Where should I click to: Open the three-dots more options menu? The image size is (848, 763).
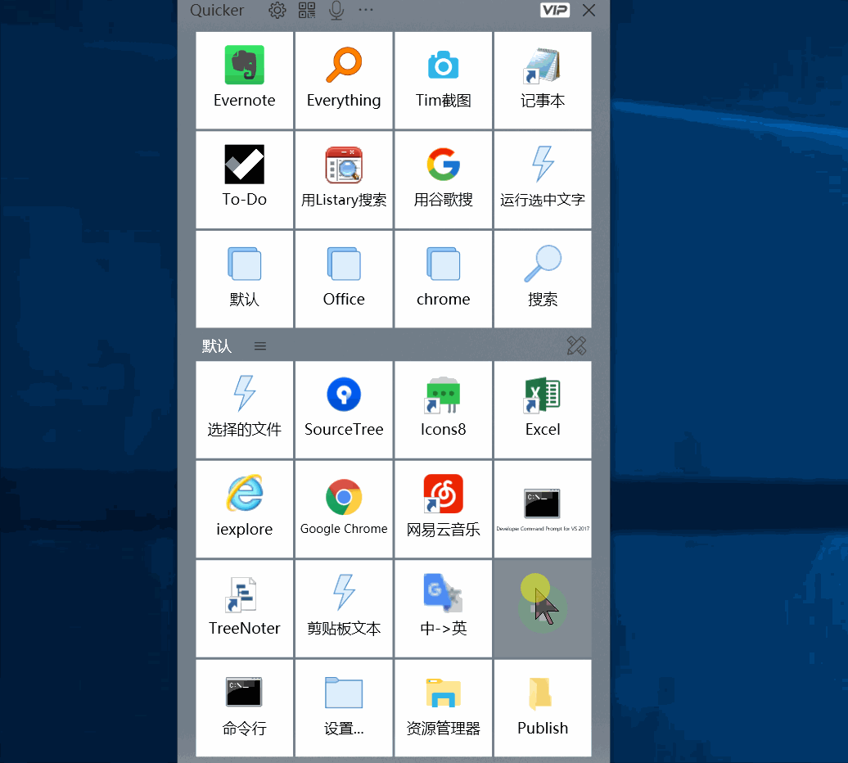(x=365, y=10)
